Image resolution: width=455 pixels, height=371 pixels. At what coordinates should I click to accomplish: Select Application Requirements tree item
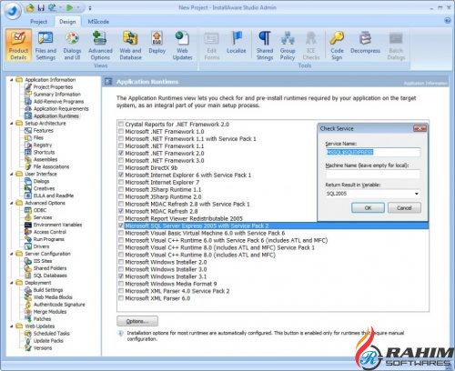point(61,109)
